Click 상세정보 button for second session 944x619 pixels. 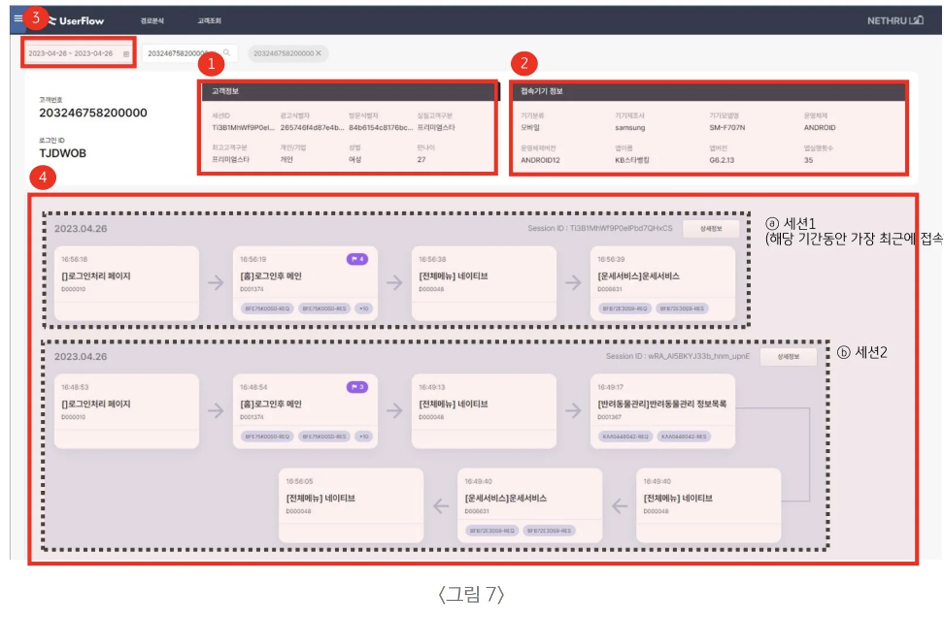tap(788, 357)
